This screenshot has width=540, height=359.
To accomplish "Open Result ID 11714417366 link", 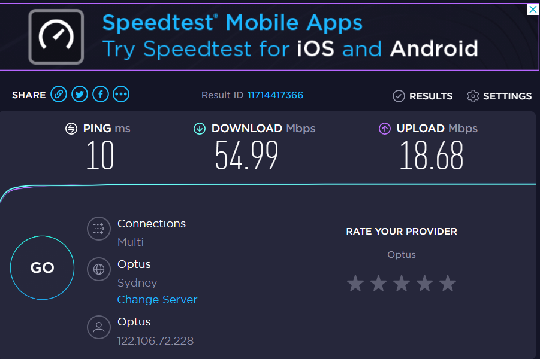I will coord(275,95).
